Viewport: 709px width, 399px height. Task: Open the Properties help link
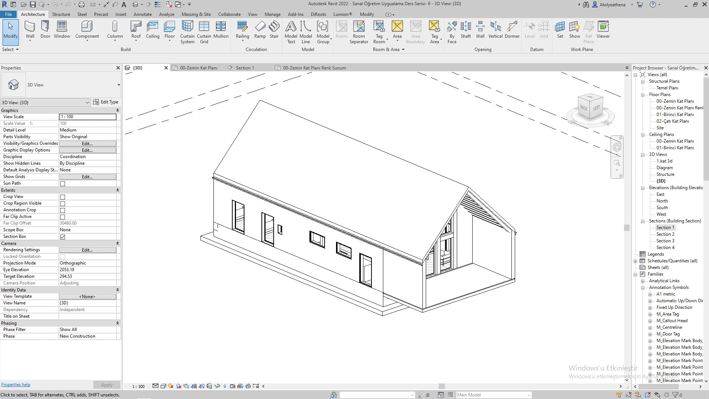[x=16, y=384]
